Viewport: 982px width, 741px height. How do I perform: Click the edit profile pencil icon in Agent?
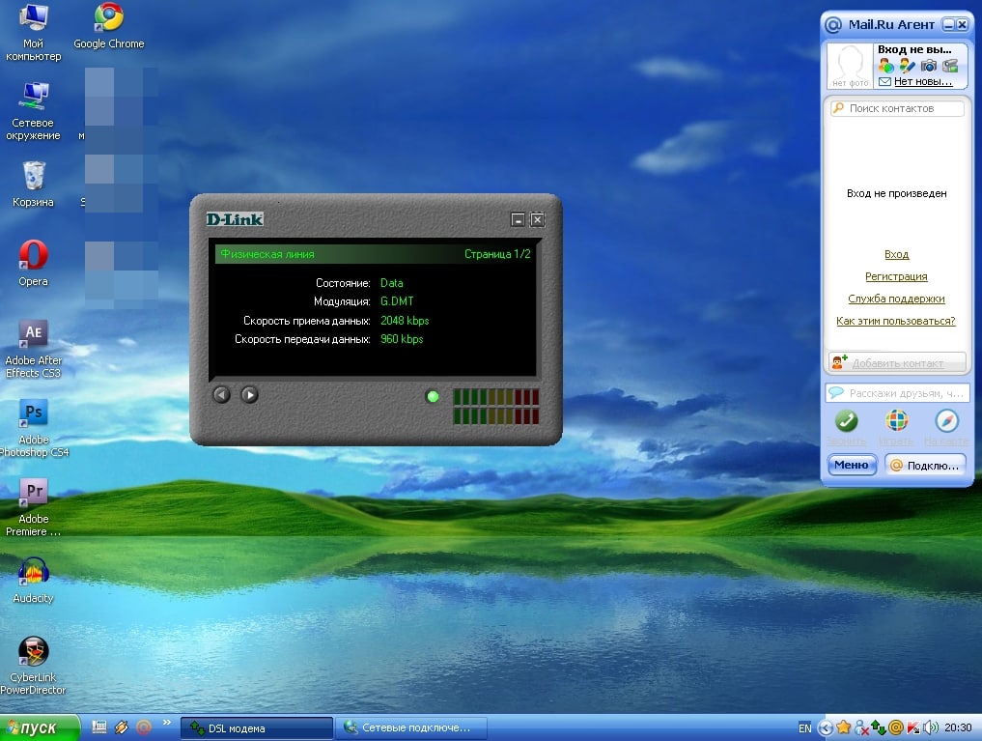pos(907,65)
